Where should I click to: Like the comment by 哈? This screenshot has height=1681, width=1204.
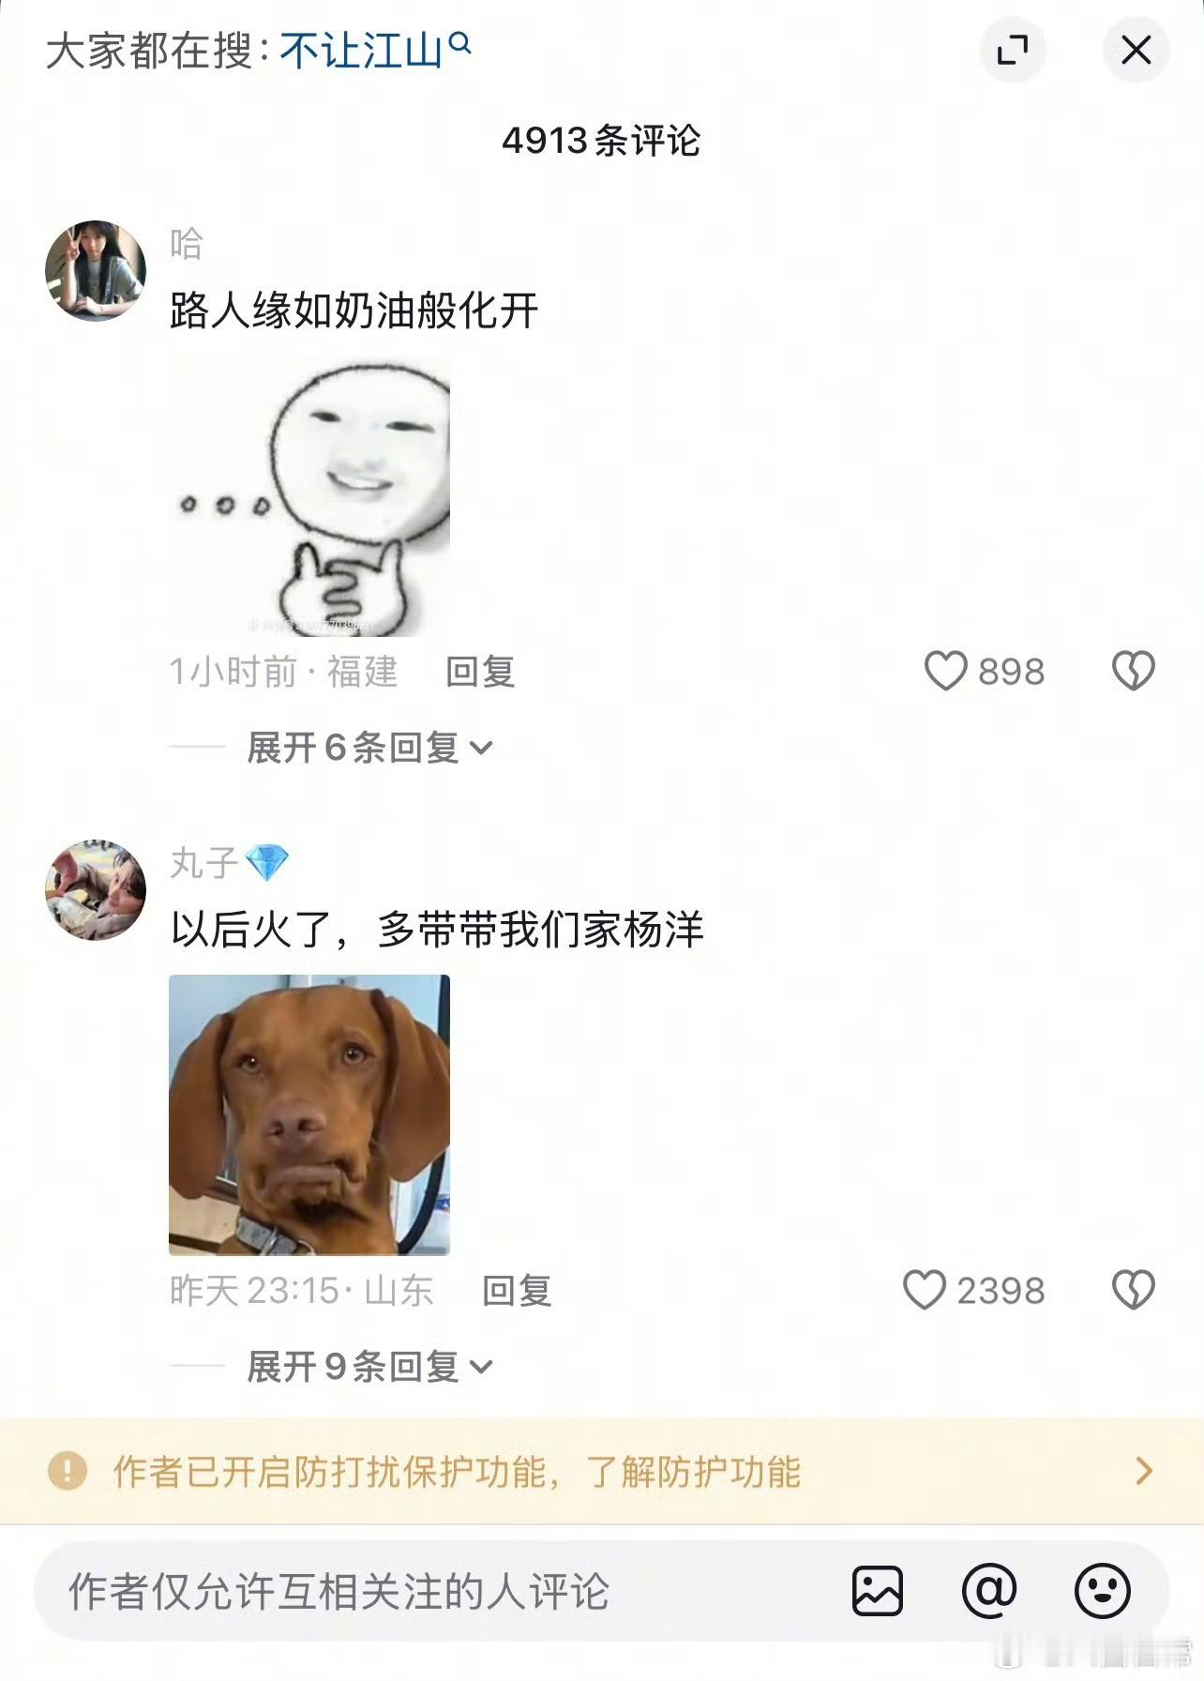point(945,671)
